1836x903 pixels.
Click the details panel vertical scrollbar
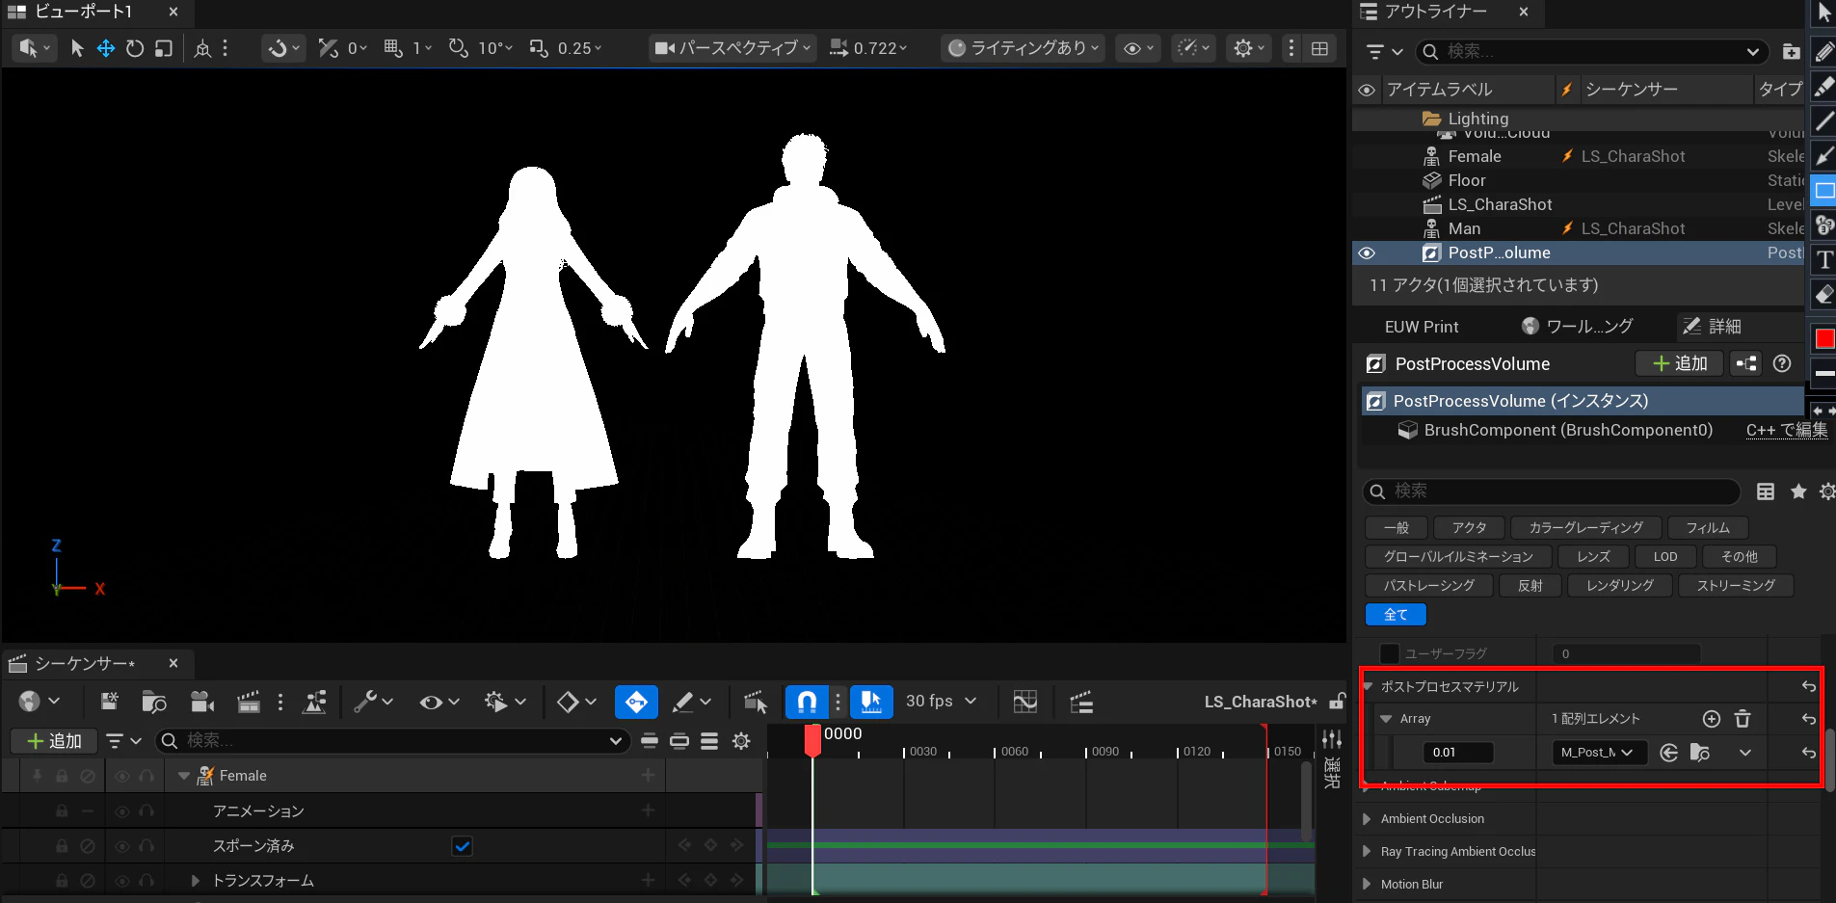click(x=1829, y=759)
